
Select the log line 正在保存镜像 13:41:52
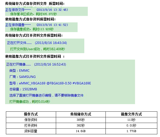(37, 25)
